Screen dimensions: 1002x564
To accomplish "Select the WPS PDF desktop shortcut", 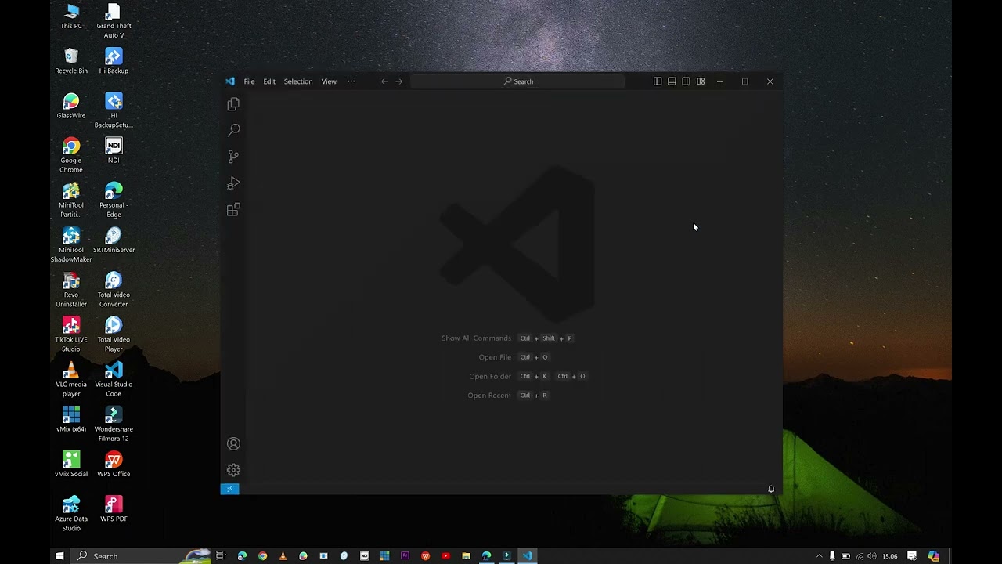I will tap(114, 508).
